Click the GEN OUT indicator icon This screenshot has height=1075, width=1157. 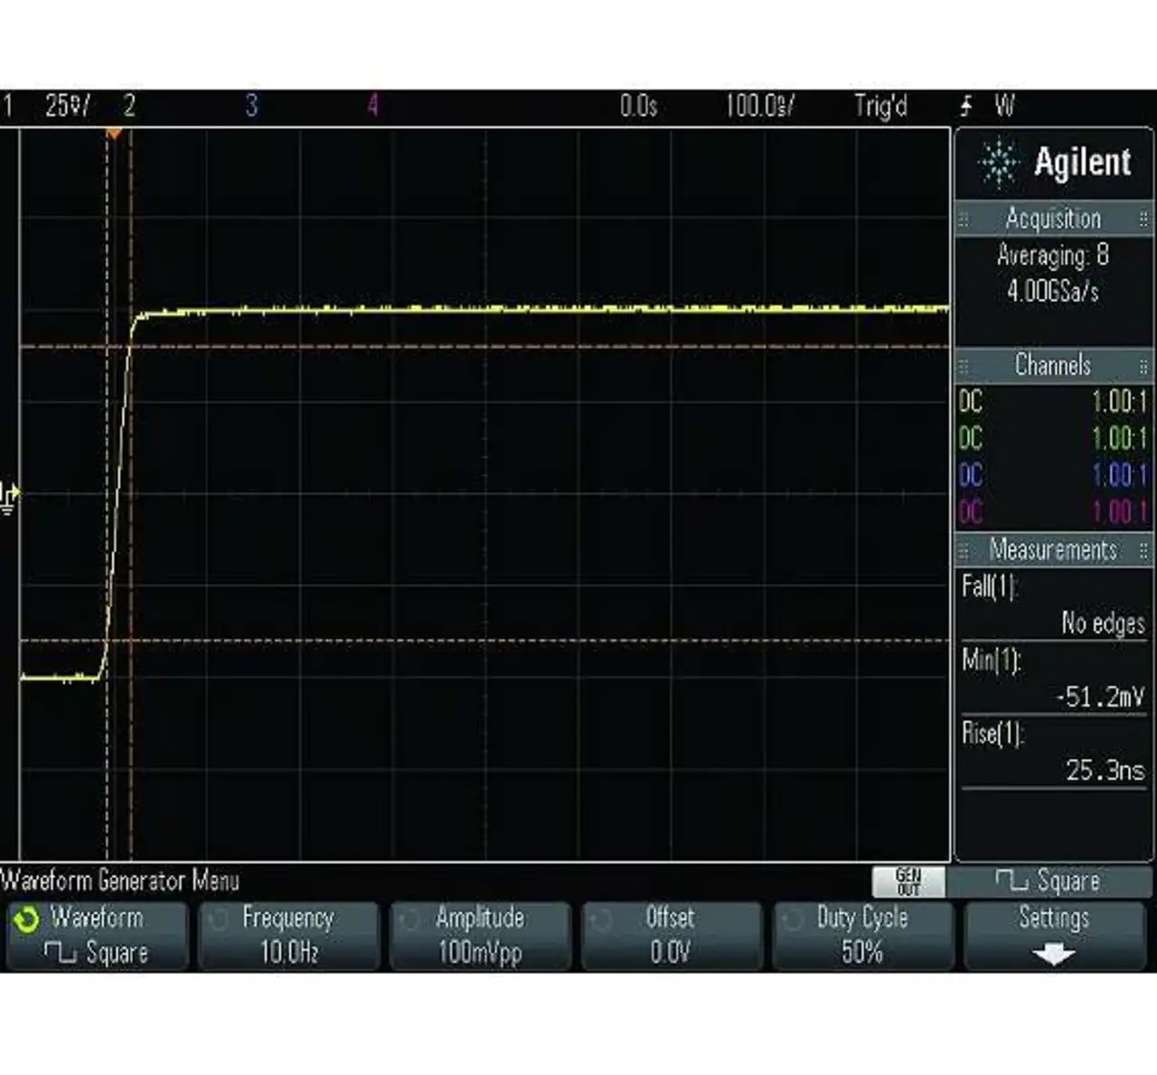[x=908, y=882]
